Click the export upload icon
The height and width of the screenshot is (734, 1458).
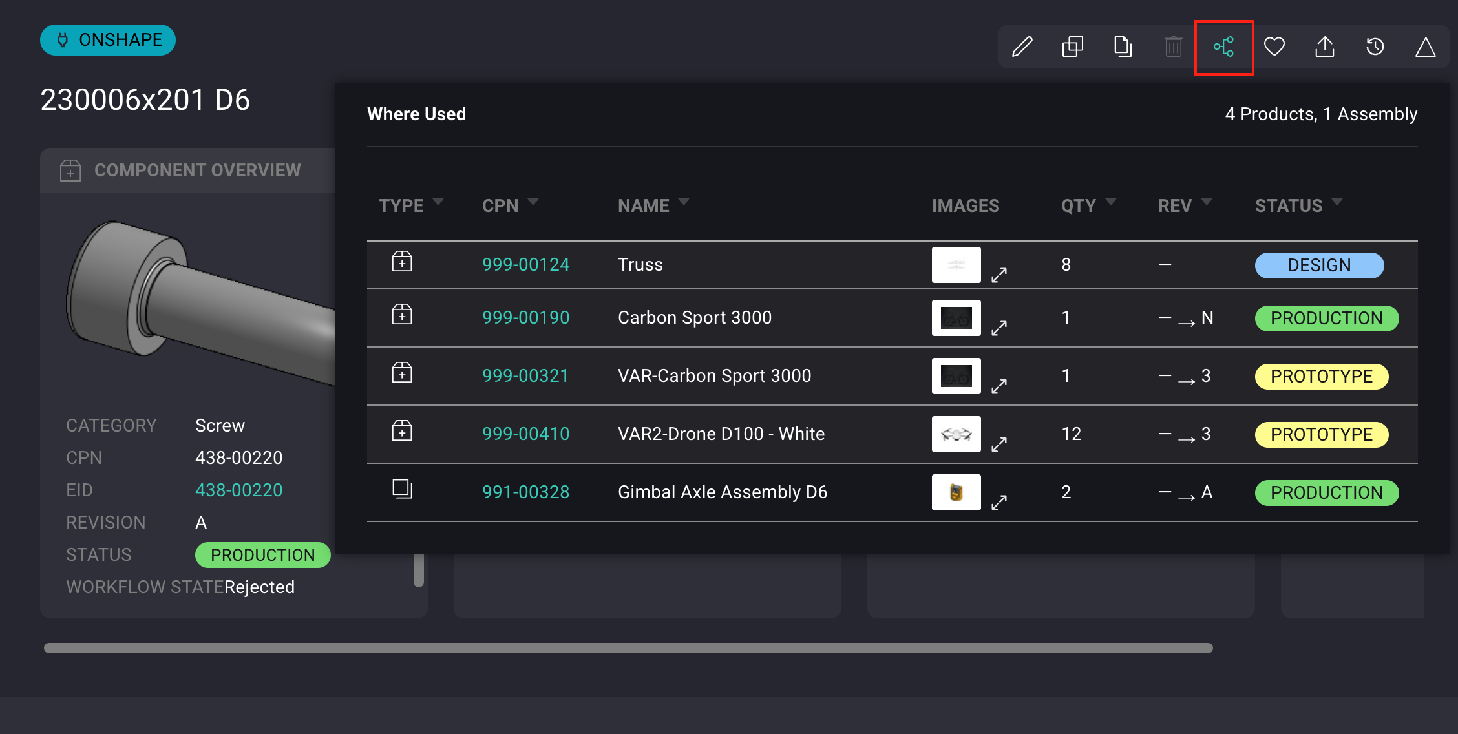tap(1325, 47)
